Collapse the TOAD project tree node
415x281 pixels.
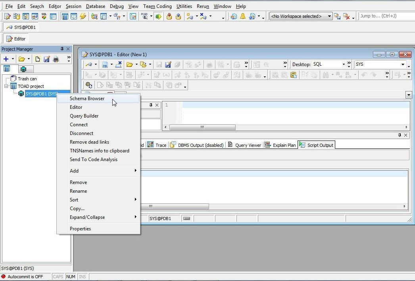tap(6, 86)
